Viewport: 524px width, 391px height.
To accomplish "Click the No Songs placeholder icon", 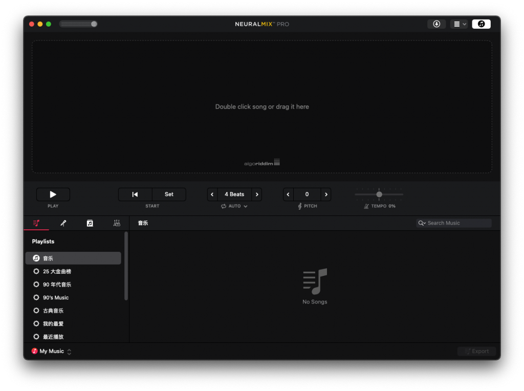I will (x=315, y=281).
